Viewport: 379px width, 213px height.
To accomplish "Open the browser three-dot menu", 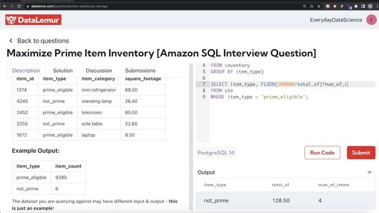I will click(x=377, y=7).
